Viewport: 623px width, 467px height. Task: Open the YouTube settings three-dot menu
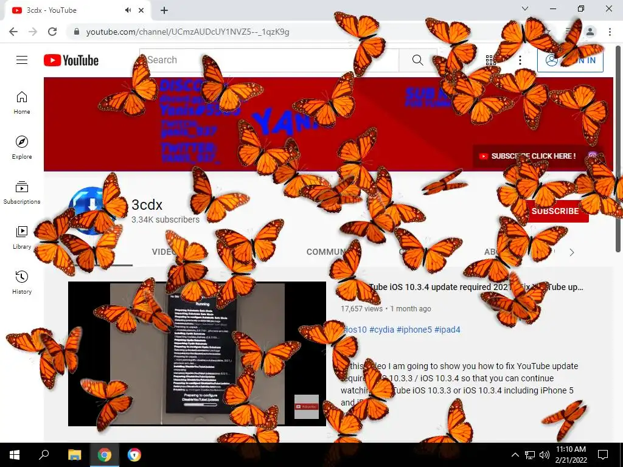pos(520,60)
